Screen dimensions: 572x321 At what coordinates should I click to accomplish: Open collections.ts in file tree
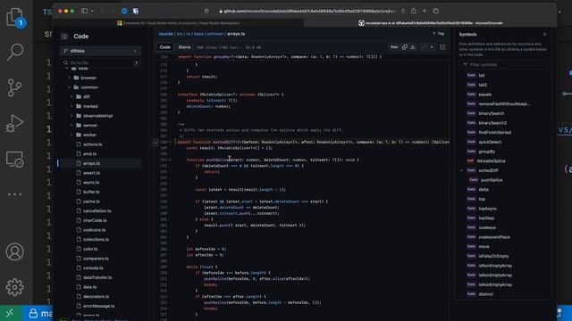click(x=96, y=240)
